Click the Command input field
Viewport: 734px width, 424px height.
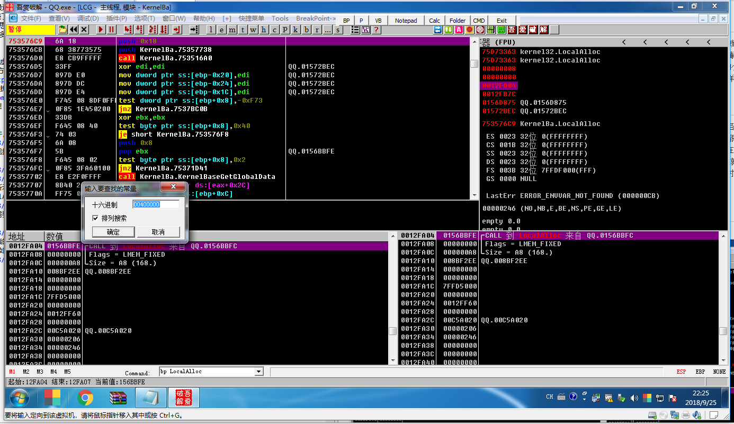(207, 372)
